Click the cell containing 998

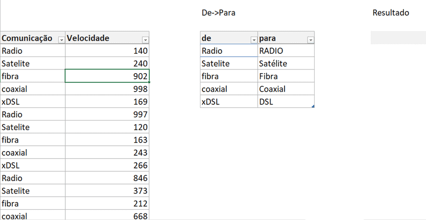tap(107, 89)
